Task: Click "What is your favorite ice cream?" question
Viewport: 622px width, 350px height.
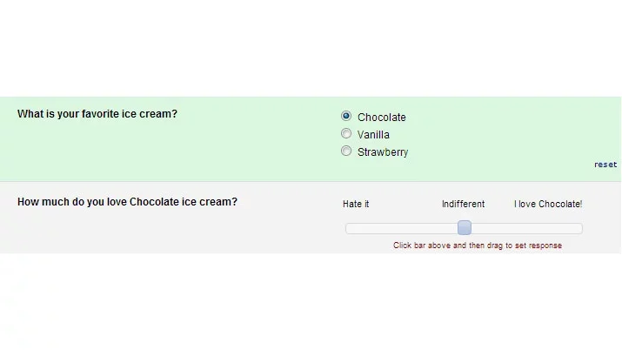Action: coord(97,114)
